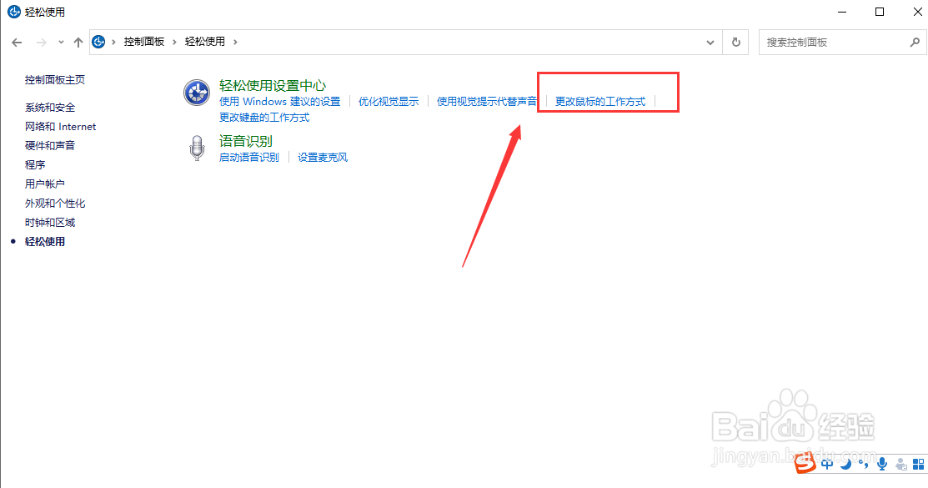Open the input method keyboard layout icon

point(919,464)
